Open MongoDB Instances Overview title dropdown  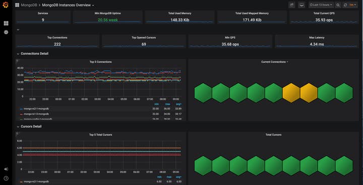coord(68,5)
